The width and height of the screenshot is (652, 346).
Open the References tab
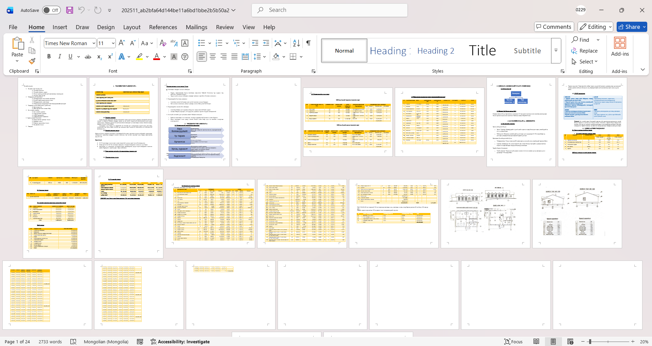[163, 27]
